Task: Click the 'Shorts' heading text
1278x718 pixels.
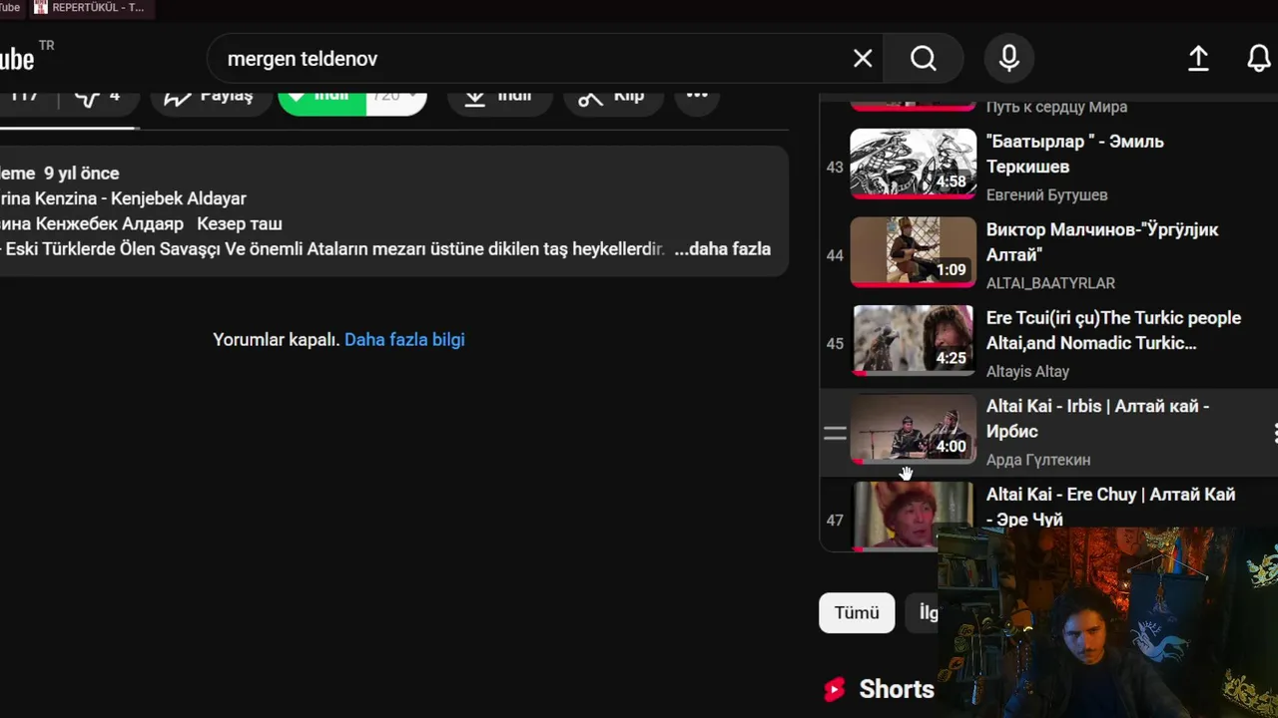Action: click(897, 689)
